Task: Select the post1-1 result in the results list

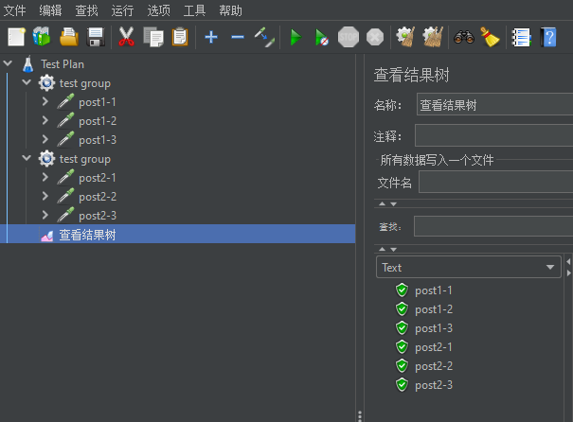Action: [x=434, y=290]
